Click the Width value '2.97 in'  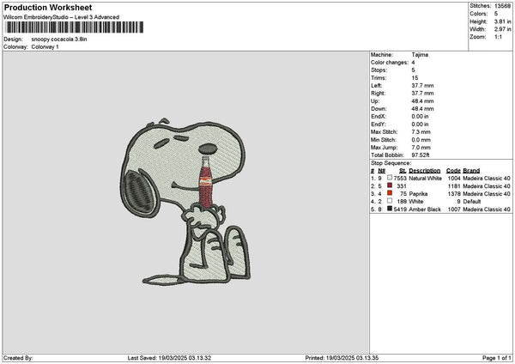(x=502, y=29)
